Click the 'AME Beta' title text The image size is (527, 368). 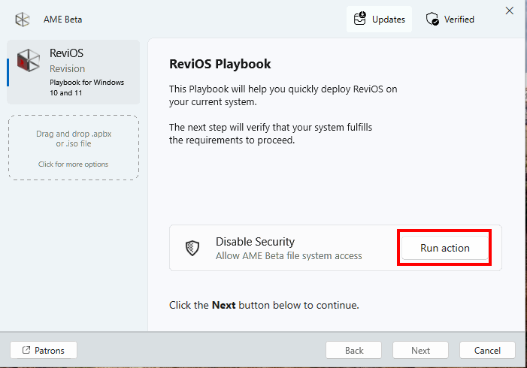tap(63, 20)
